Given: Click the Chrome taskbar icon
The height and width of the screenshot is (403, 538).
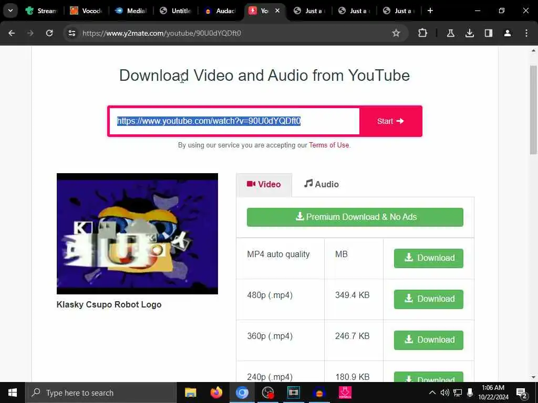Looking at the screenshot, I should tap(242, 393).
